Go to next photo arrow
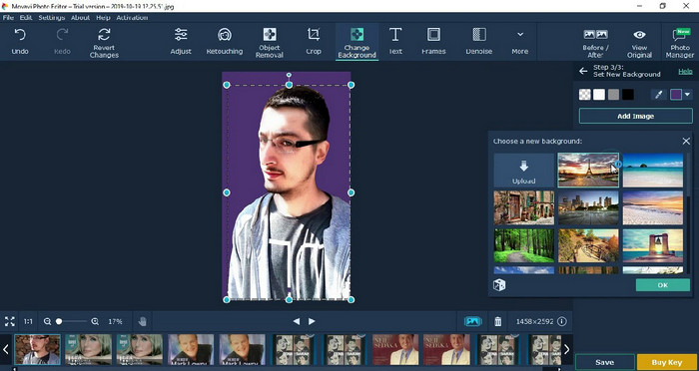Image resolution: width=699 pixels, height=371 pixels. 312,321
